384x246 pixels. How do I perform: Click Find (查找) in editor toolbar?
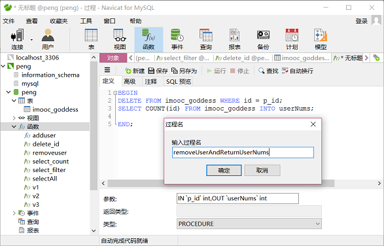point(268,71)
